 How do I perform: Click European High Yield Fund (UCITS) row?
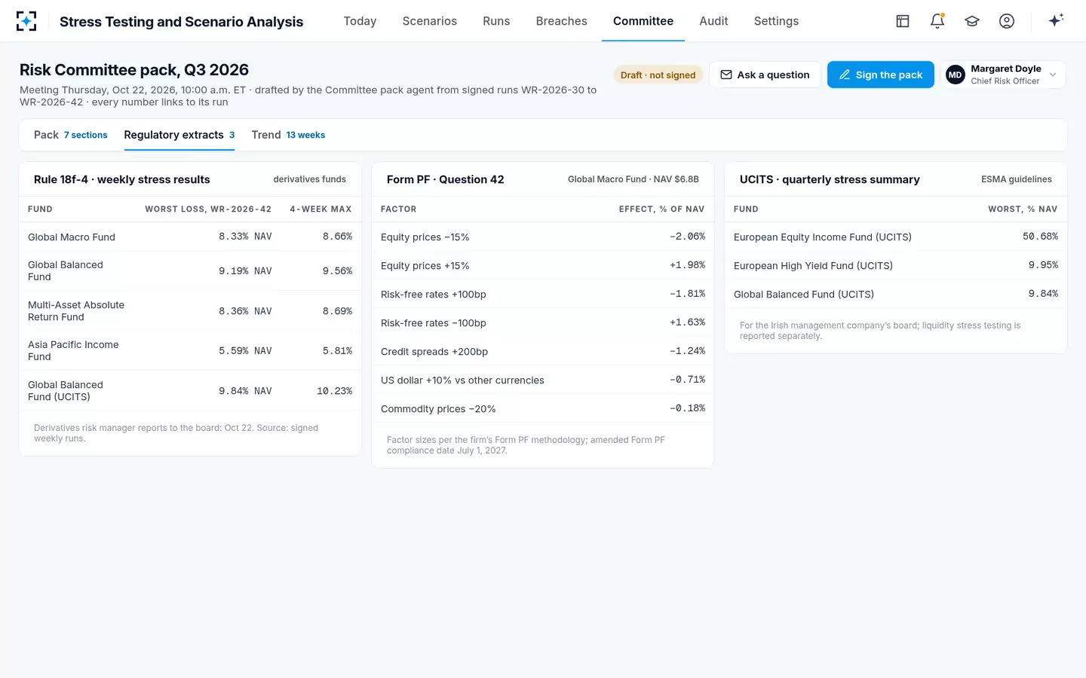(896, 265)
